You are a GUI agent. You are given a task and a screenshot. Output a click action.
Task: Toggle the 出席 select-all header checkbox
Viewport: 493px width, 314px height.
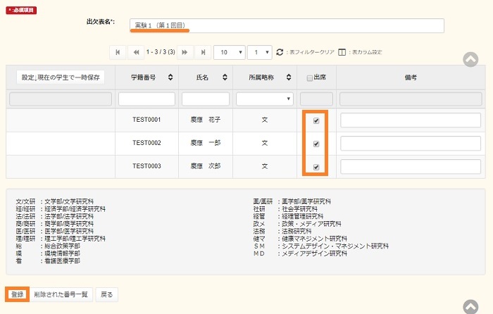pos(308,77)
